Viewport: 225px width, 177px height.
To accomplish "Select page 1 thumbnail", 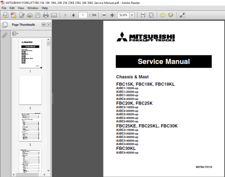I will (30, 53).
